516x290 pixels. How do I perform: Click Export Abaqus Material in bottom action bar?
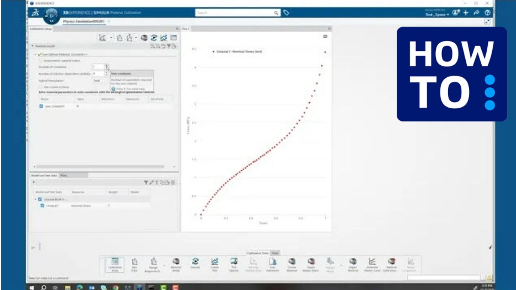[311, 265]
